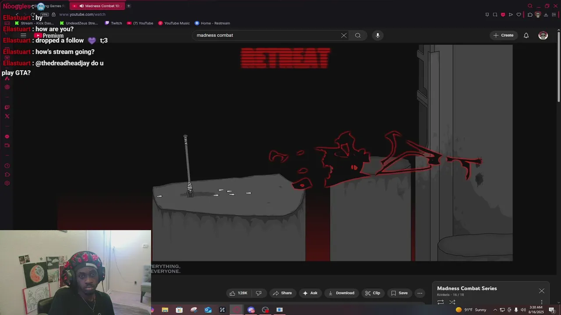Viewport: 561px width, 315px height.
Task: Click the send arrow icon in toolbar
Action: 511,14
